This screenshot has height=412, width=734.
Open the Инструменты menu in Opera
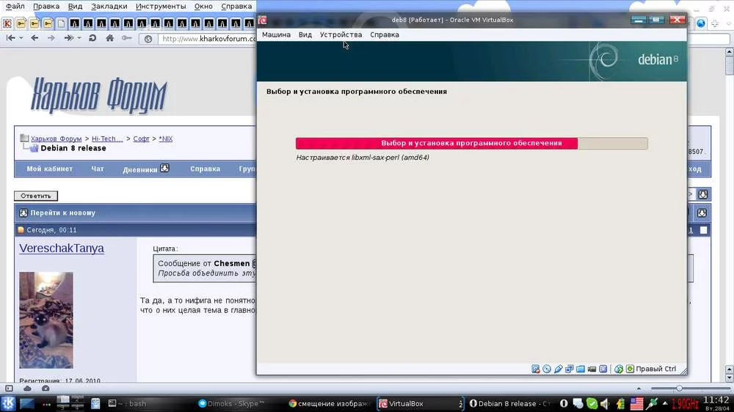[x=161, y=7]
